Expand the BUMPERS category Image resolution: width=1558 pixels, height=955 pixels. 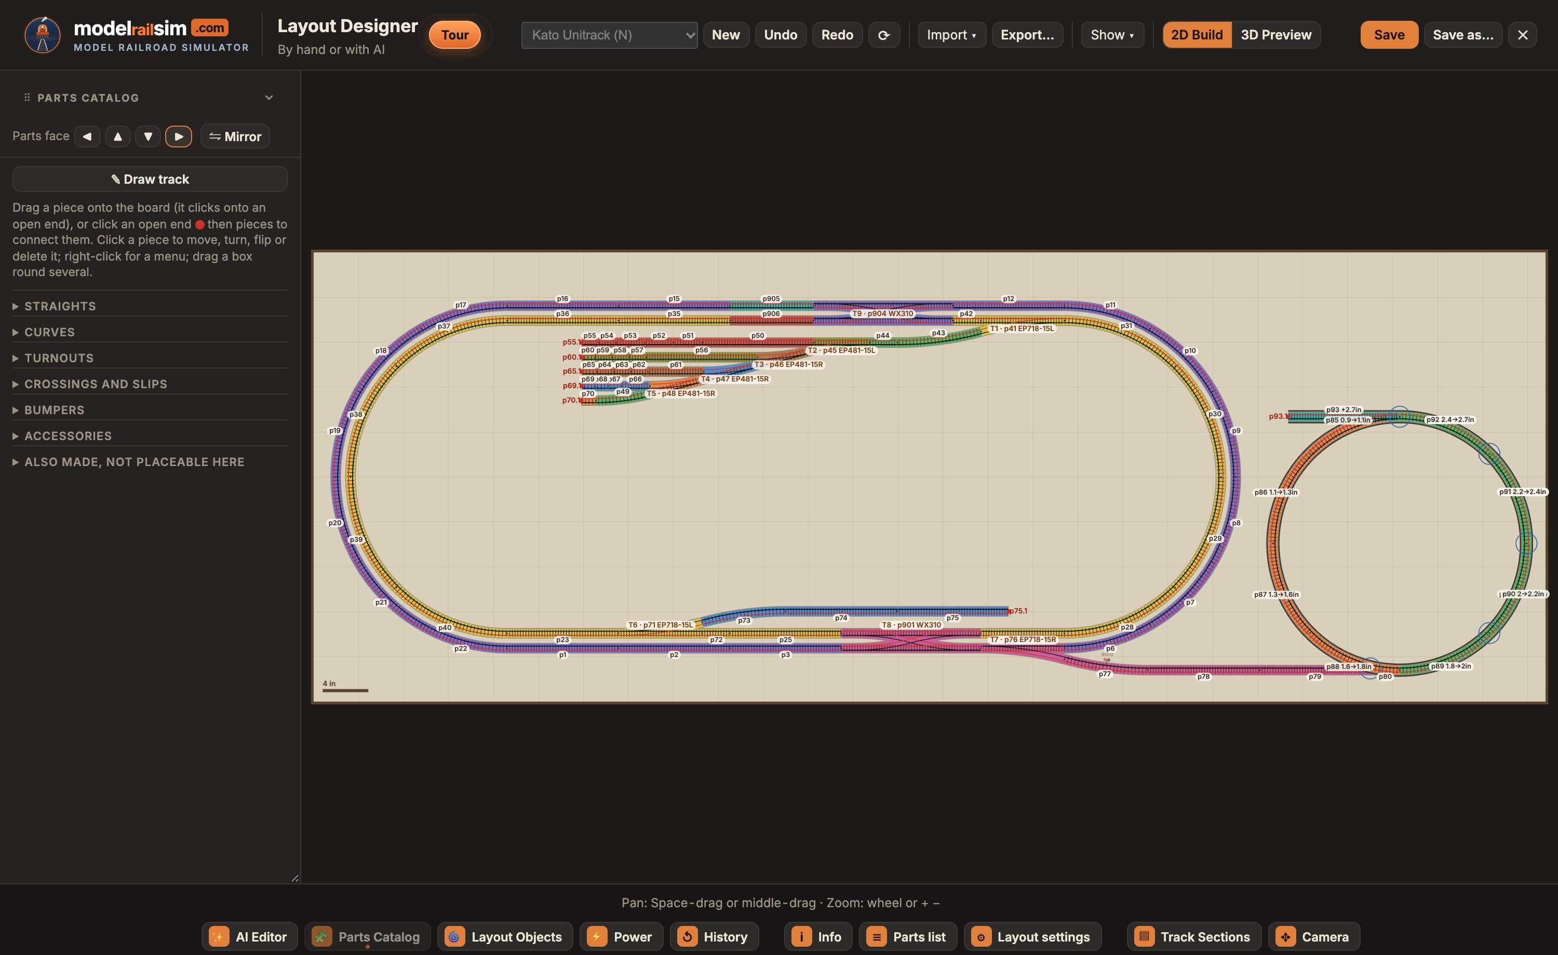click(150, 410)
